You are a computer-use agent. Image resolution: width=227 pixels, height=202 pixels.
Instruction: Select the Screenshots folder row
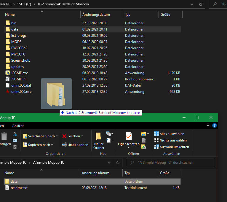coord(93,61)
